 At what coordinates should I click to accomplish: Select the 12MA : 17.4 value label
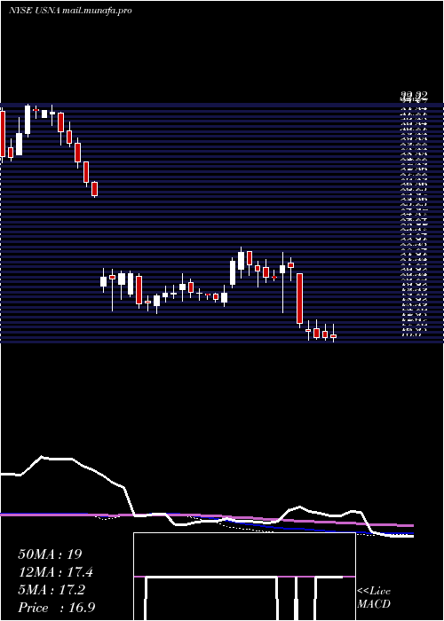pos(56,572)
